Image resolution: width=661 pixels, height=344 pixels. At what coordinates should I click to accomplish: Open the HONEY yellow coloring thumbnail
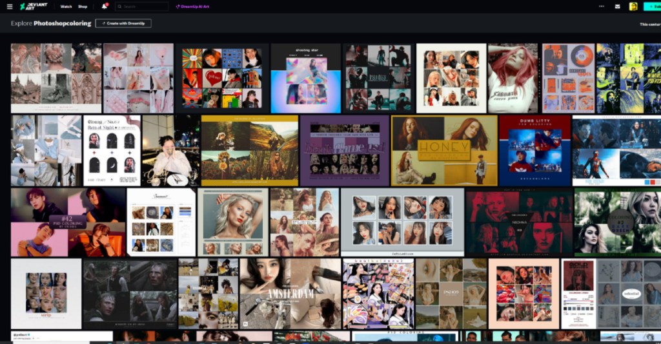pyautogui.click(x=443, y=151)
